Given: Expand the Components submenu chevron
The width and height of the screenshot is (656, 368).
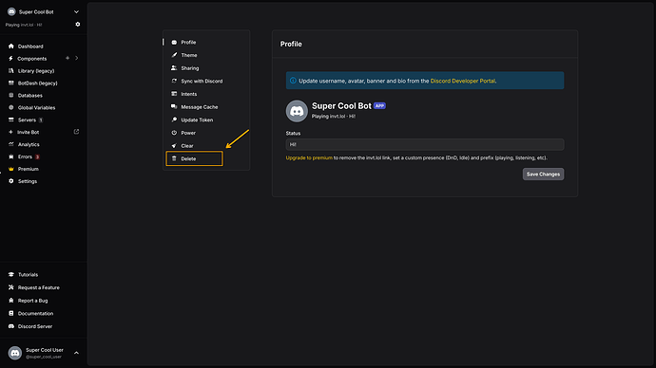Looking at the screenshot, I should pyautogui.click(x=77, y=59).
